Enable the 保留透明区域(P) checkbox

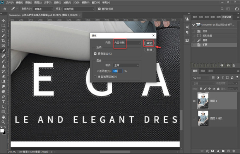pyautogui.click(x=95, y=77)
